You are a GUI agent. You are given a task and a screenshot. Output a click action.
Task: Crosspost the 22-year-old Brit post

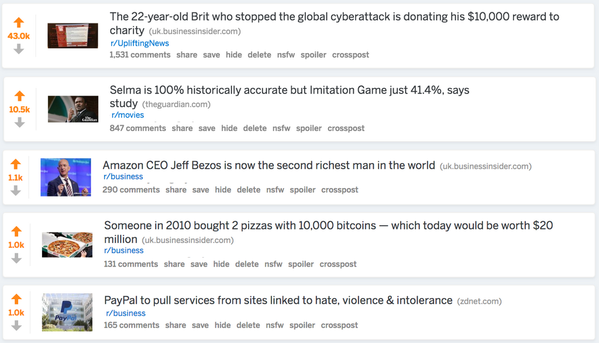[x=350, y=55]
